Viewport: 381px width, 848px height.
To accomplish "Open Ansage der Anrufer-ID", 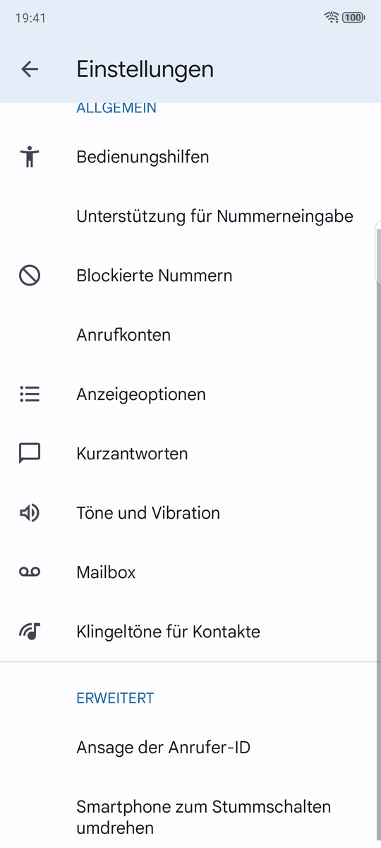I will click(x=190, y=747).
